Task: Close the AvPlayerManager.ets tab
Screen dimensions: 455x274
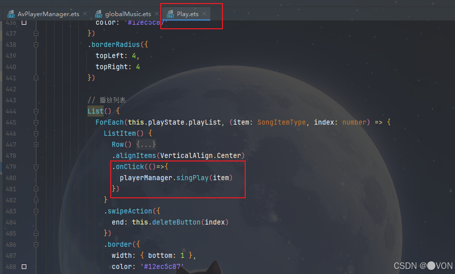Action: [x=85, y=14]
